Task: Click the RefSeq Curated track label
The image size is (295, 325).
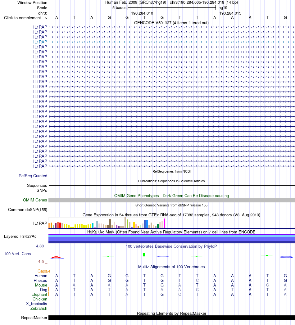Action: [x=33, y=176]
